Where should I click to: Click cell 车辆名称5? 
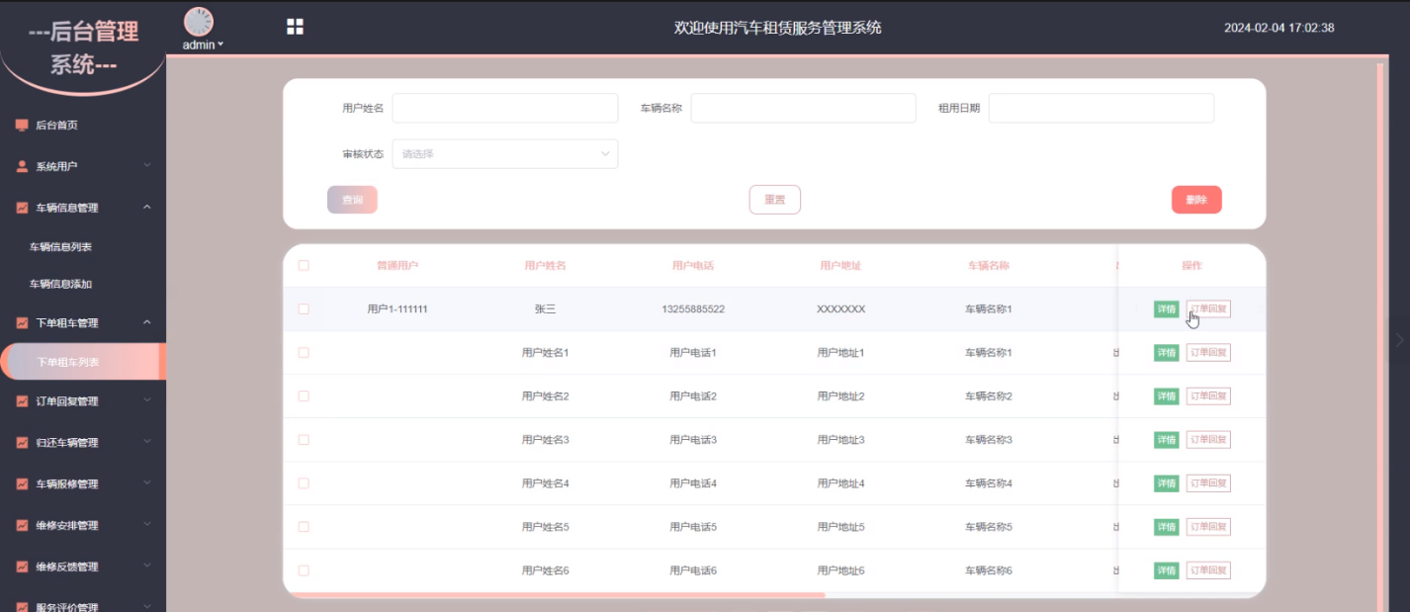click(x=989, y=527)
